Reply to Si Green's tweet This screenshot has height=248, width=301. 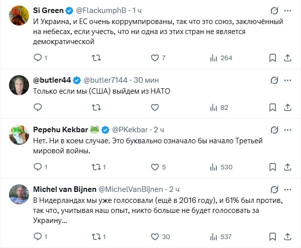tap(38, 58)
